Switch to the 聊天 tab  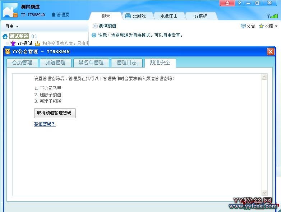pos(106,16)
